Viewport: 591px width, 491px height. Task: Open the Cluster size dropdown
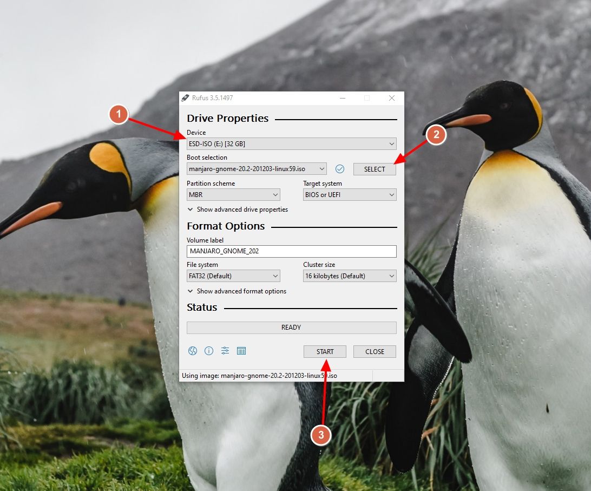click(x=350, y=276)
